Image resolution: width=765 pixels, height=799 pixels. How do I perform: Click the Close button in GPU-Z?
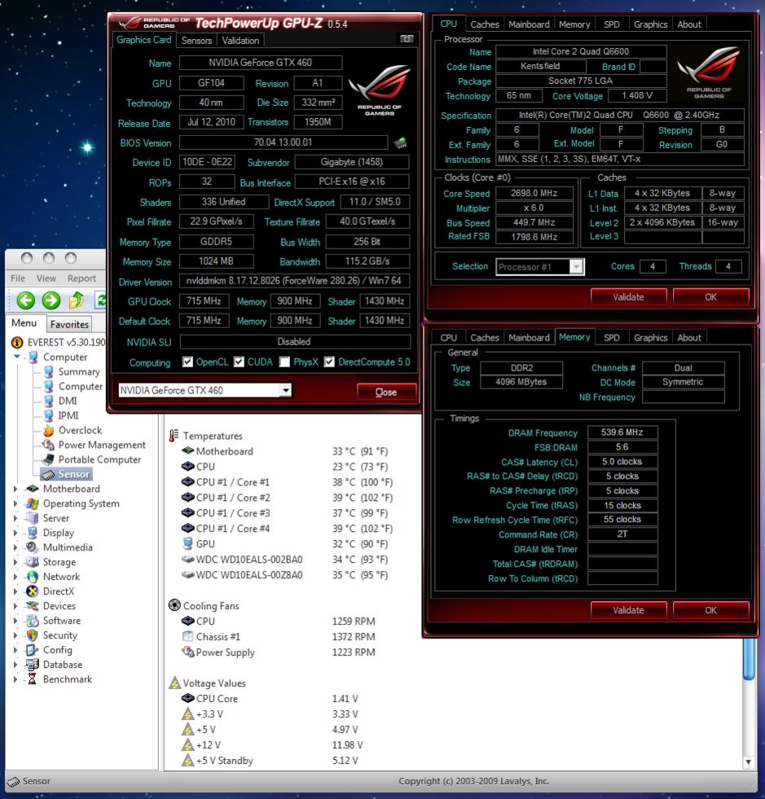386,392
